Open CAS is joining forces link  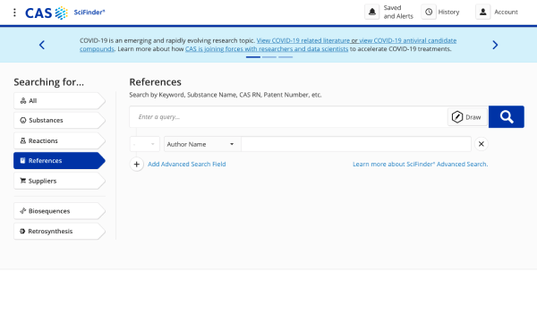click(267, 49)
